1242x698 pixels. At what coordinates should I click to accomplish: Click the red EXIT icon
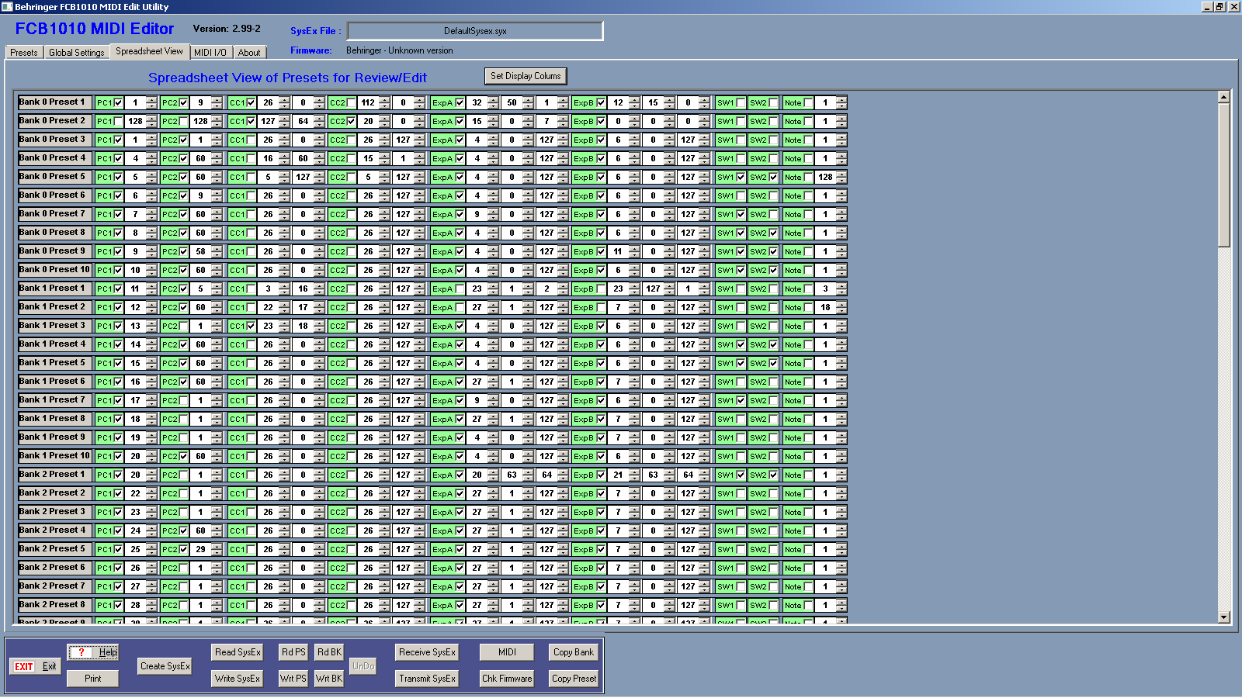[x=24, y=667]
